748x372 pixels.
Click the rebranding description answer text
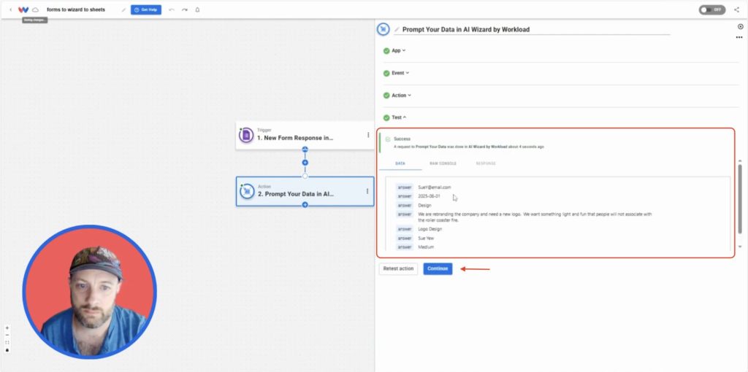pyautogui.click(x=535, y=217)
